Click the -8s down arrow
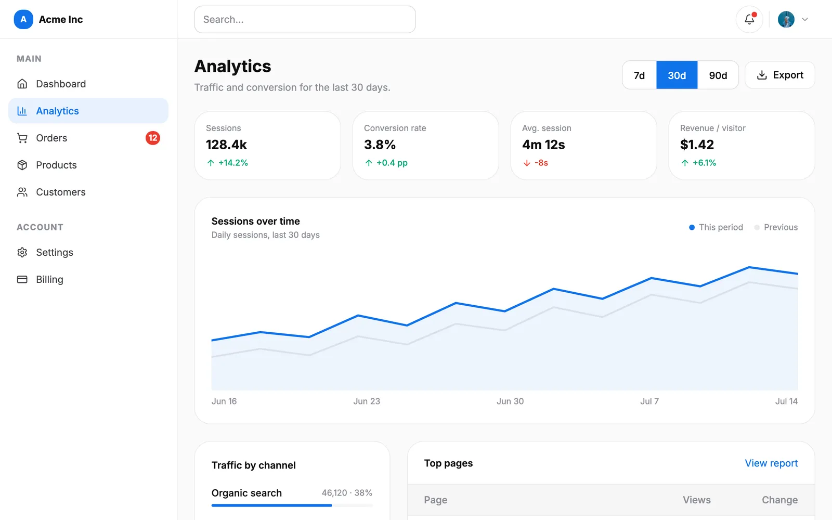The height and width of the screenshot is (520, 832). [x=527, y=163]
